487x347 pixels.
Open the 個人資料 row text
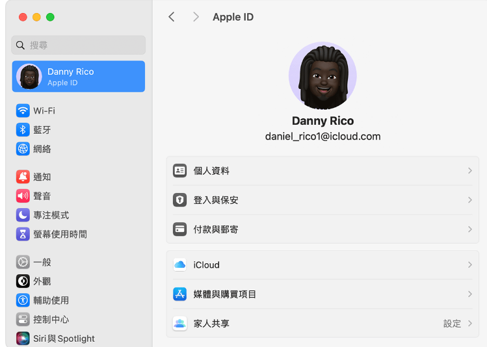(x=211, y=171)
